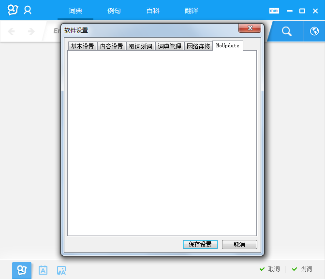Minimize the dictionary main window
325x279 pixels.
[x=290, y=11]
